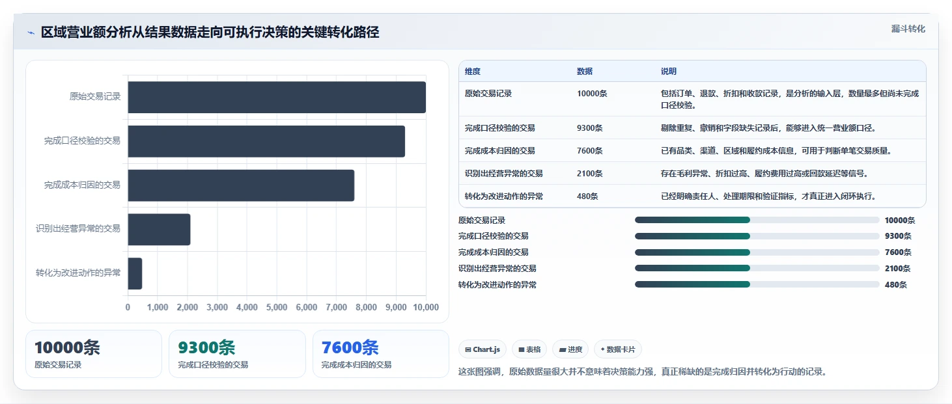Click the 数据卡片 chip
This screenshot has height=404, width=952.
(x=617, y=349)
